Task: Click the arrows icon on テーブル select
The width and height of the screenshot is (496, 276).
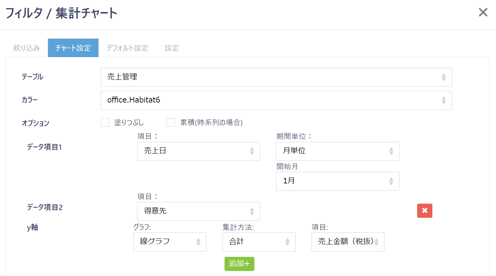Action: (443, 77)
